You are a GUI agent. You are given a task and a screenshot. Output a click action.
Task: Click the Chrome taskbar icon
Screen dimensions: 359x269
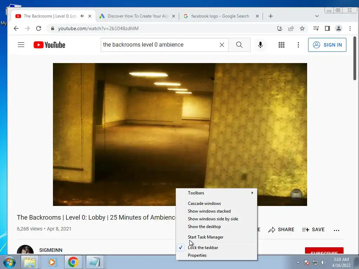click(73, 262)
